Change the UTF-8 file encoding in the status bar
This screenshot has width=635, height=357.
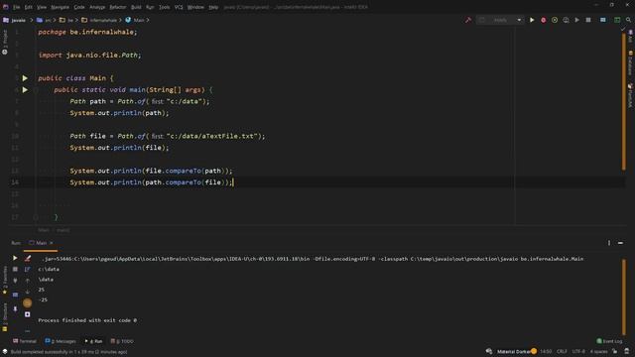coord(578,351)
